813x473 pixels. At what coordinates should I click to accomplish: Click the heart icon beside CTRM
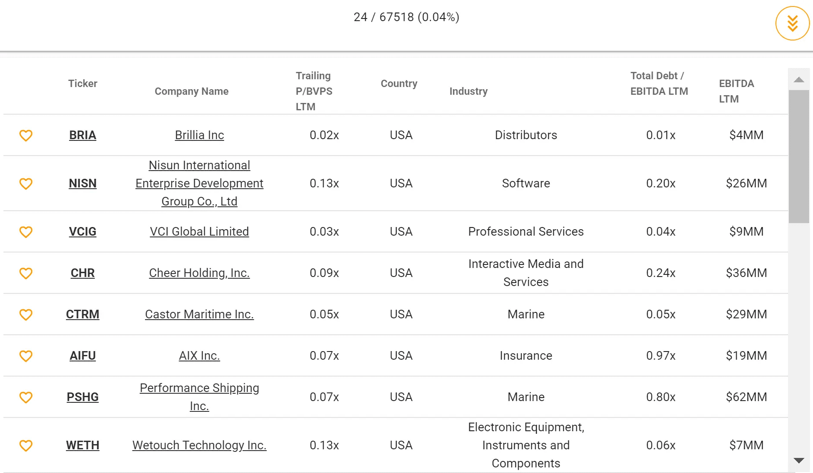point(26,314)
